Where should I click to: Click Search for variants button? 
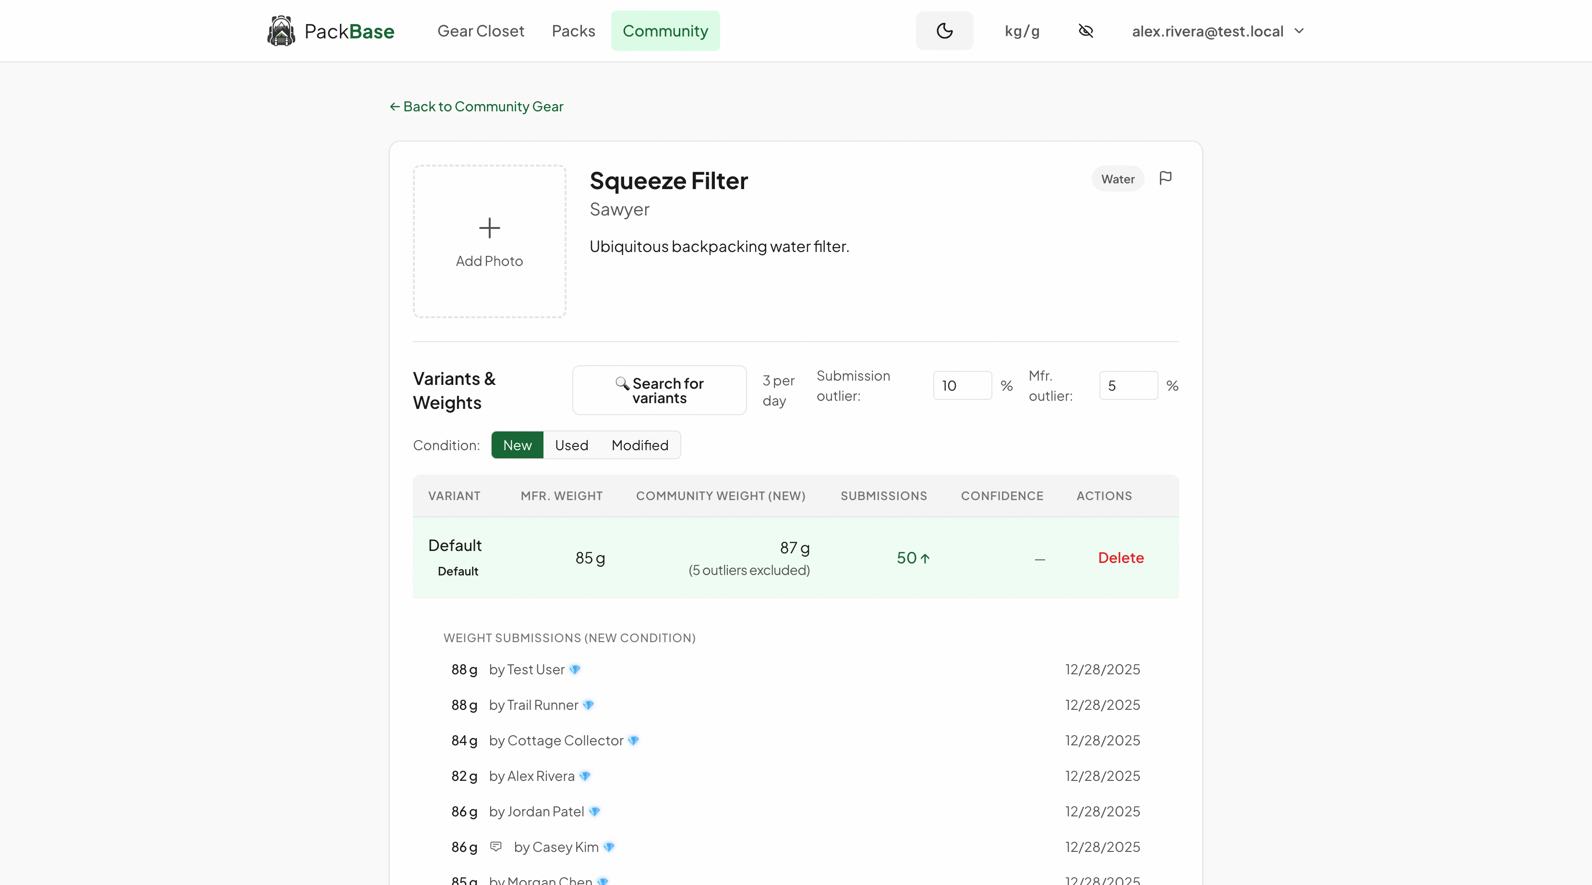660,391
